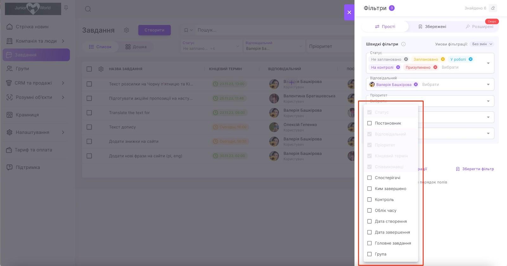This screenshot has width=507, height=266.
Task: Remove the Заплановано status tag
Action: pyautogui.click(x=443, y=59)
